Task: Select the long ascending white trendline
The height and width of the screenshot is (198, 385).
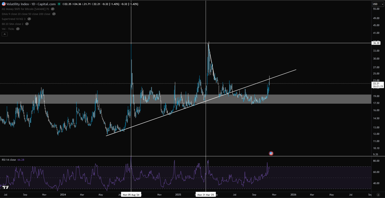Action: [201, 102]
